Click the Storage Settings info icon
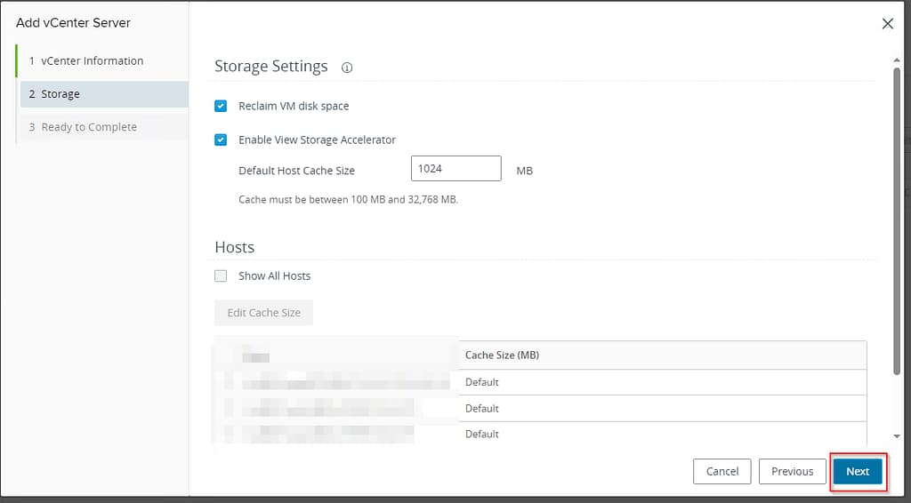This screenshot has width=911, height=503. 347,68
